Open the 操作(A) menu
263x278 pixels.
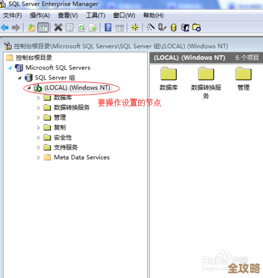(40, 15)
